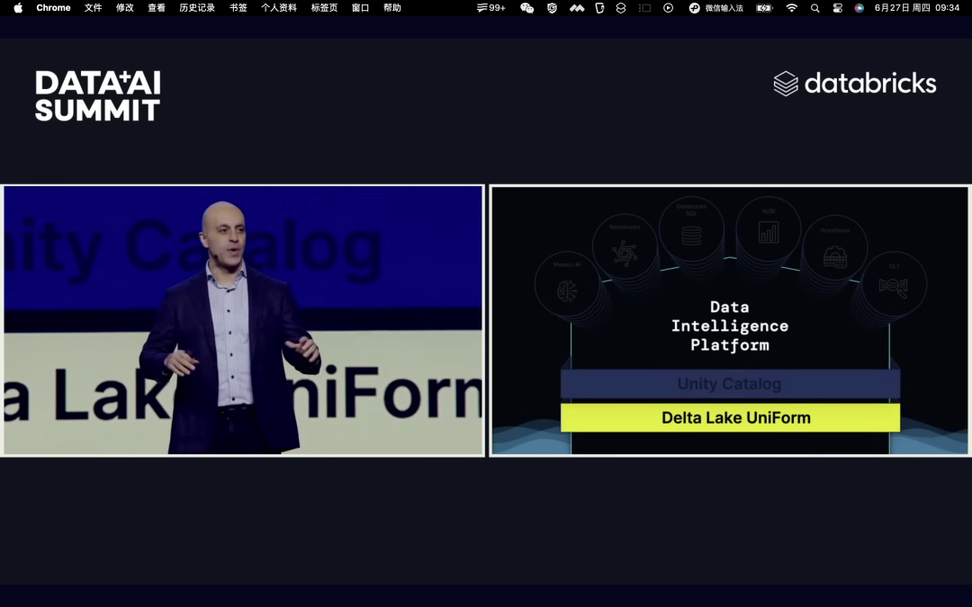Open the Wi-Fi status menu
This screenshot has width=972, height=607.
[x=792, y=8]
